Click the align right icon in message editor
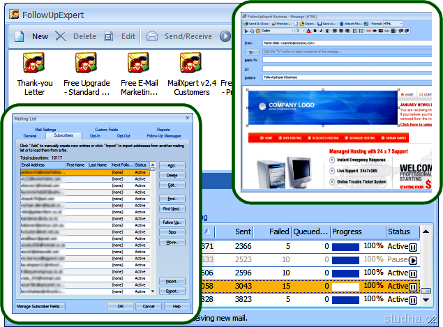Viewport: 443px width, 327px height. 347,31
